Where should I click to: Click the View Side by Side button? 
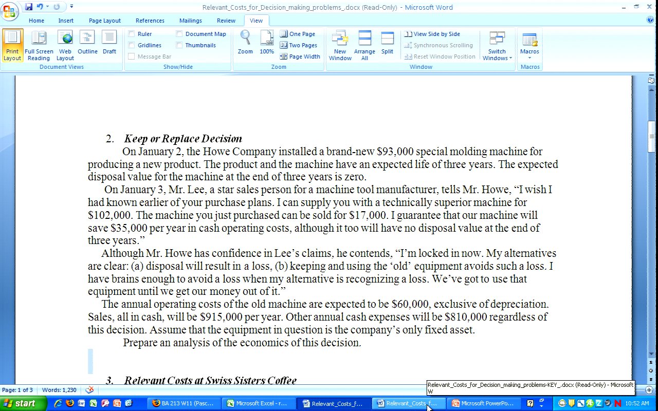[x=432, y=34]
